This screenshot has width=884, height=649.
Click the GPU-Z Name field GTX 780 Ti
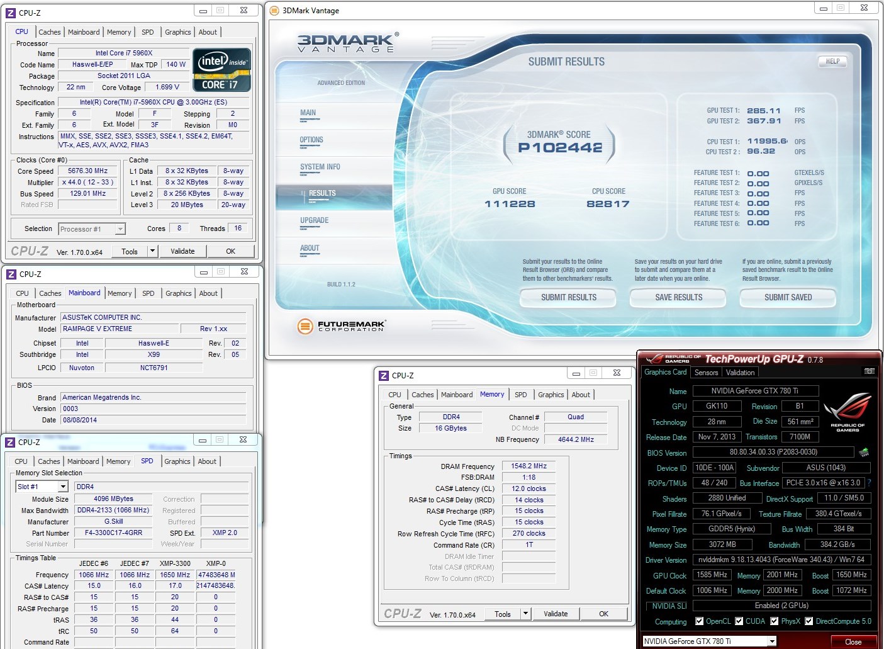click(x=755, y=391)
